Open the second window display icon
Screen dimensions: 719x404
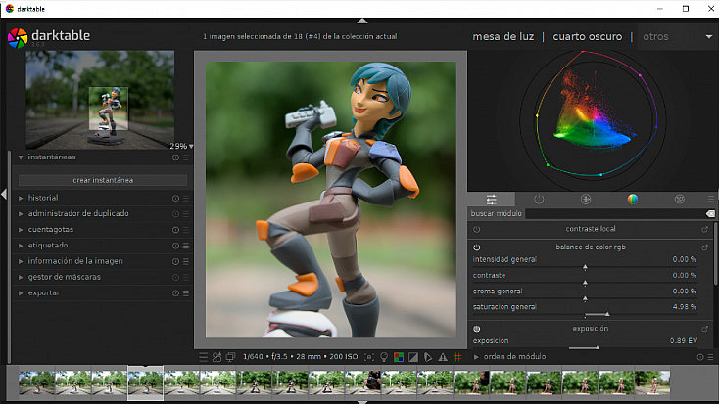pyautogui.click(x=230, y=357)
